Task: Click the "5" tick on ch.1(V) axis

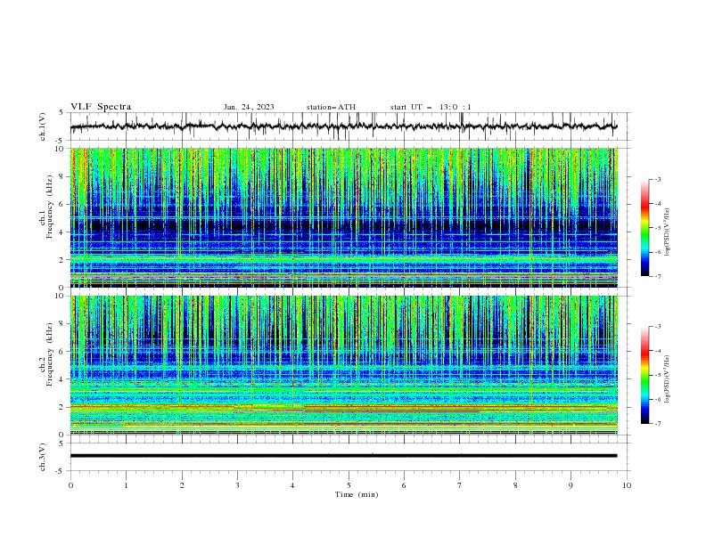Action: coord(62,113)
